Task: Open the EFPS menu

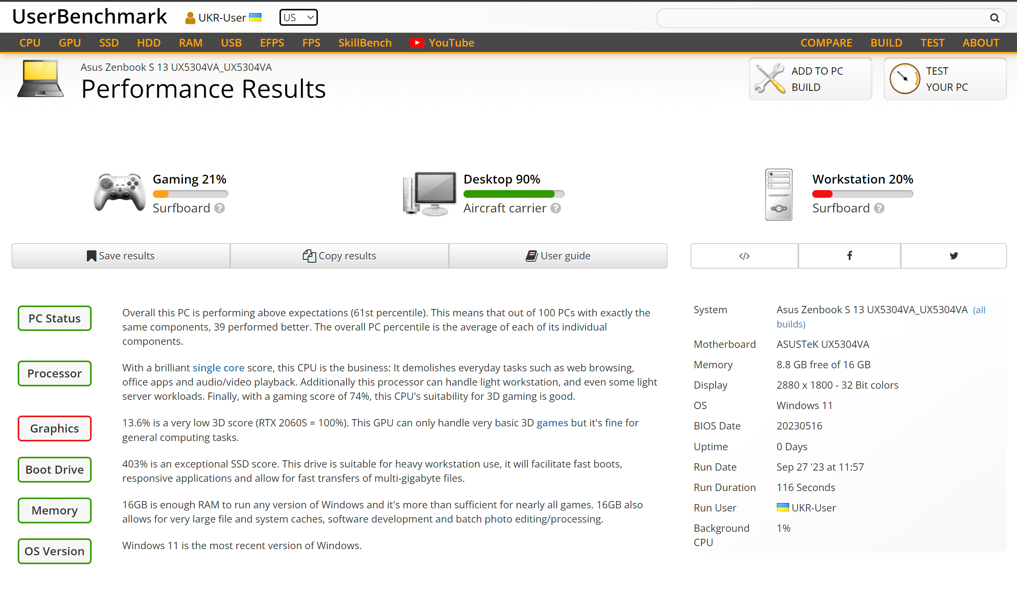Action: [x=272, y=43]
